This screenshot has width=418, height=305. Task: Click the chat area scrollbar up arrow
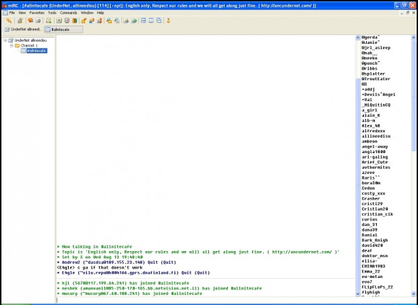click(x=358, y=38)
